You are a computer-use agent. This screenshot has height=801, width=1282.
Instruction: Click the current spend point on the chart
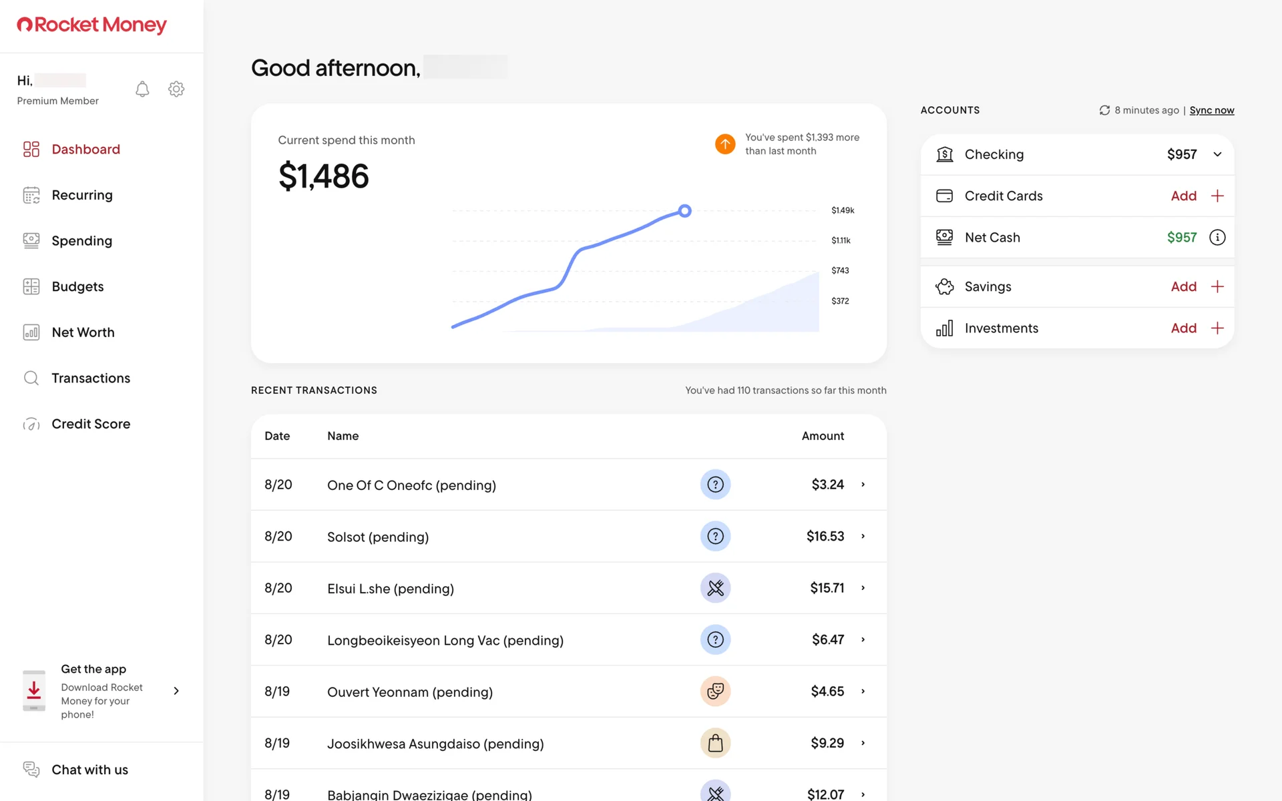684,211
